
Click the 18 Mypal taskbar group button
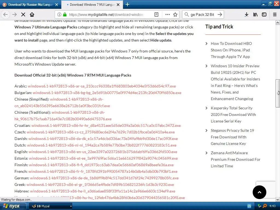point(51,206)
